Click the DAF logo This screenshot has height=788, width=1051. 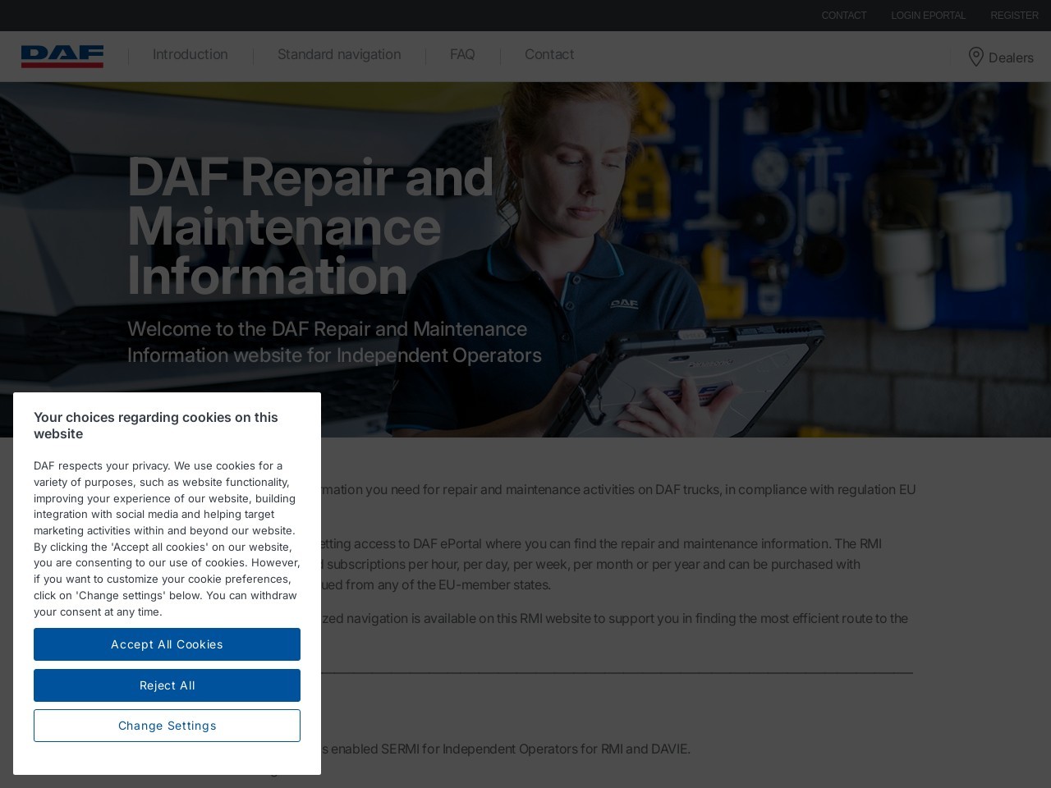(62, 57)
